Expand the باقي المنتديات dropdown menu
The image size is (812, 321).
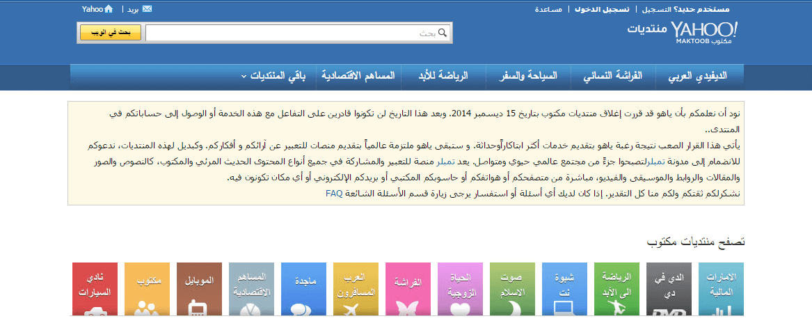274,76
